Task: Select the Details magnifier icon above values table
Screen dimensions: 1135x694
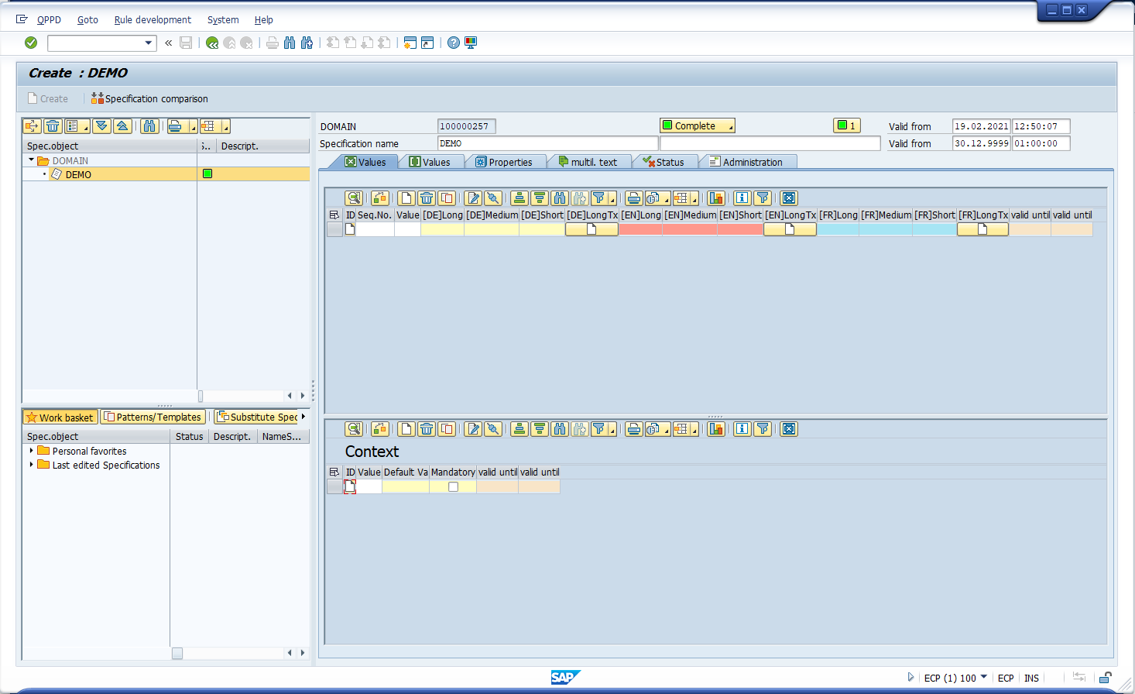Action: coord(353,198)
